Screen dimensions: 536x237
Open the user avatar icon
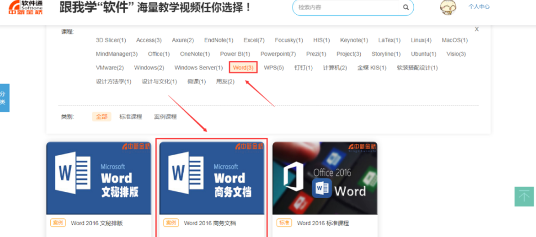tap(449, 7)
